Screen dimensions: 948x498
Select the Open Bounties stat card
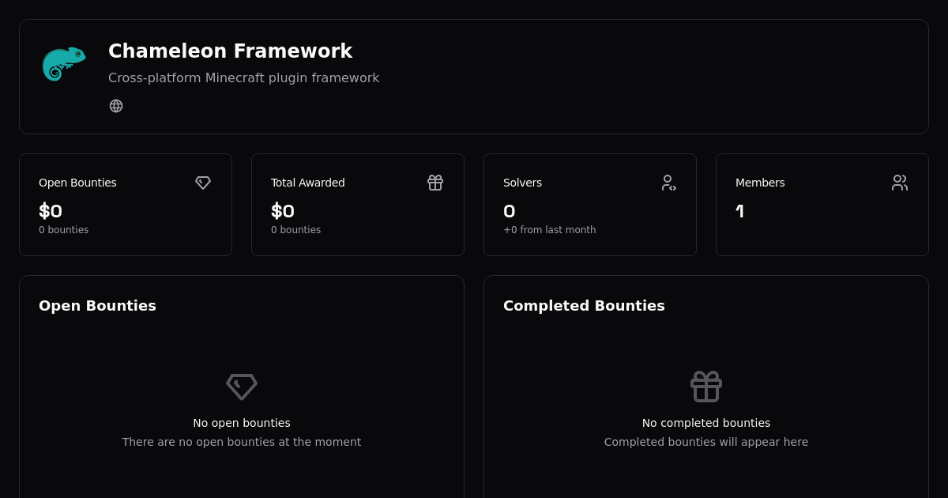126,204
